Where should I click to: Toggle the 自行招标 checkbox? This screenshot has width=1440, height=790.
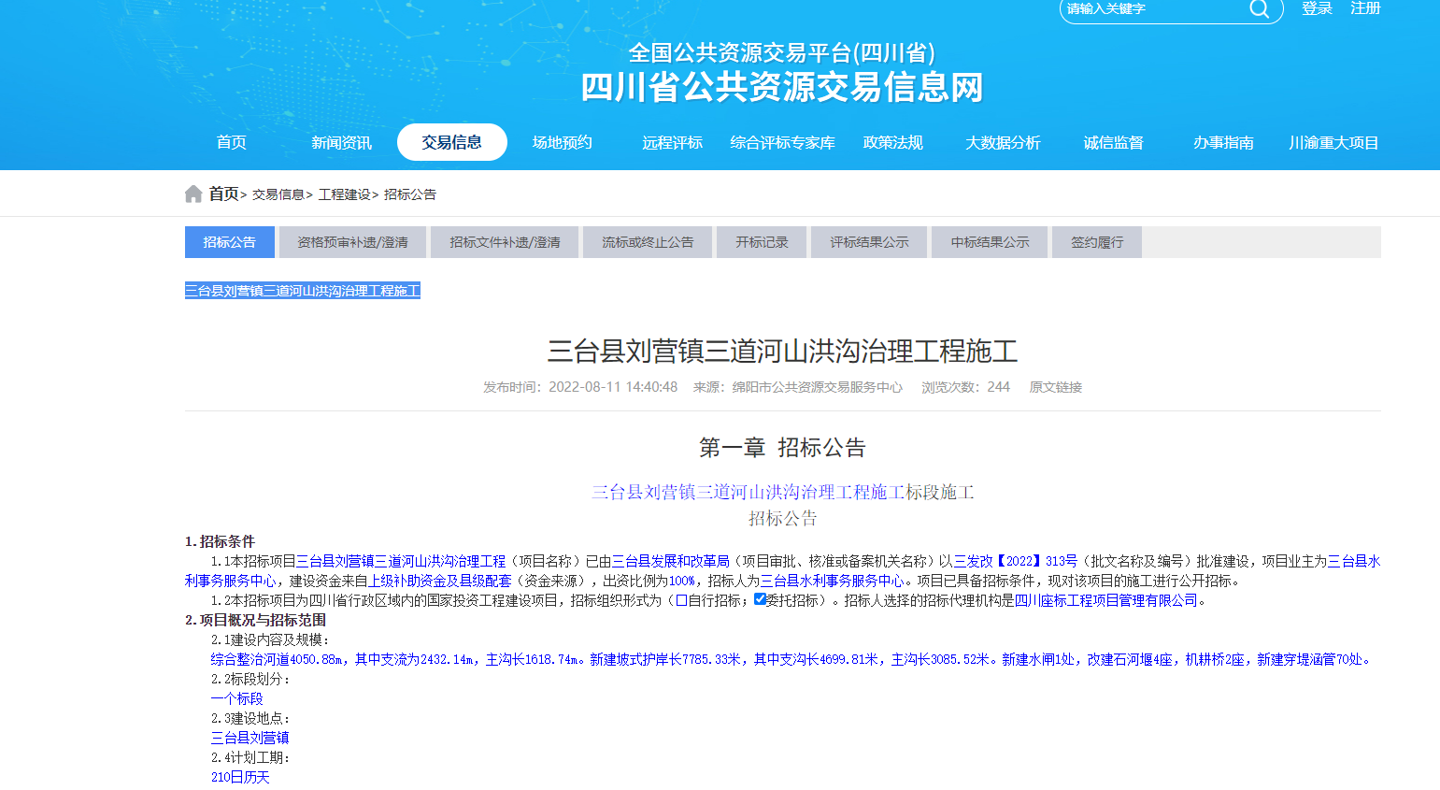click(x=681, y=600)
